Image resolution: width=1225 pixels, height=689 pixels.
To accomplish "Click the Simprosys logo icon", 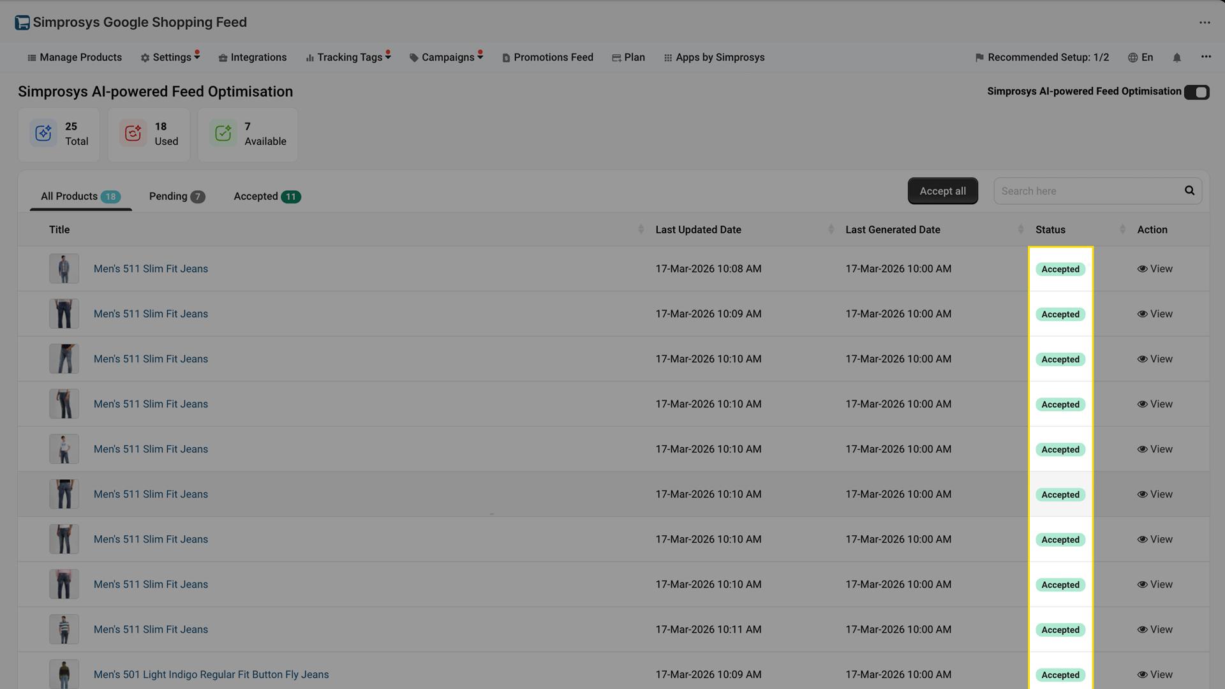I will [22, 22].
